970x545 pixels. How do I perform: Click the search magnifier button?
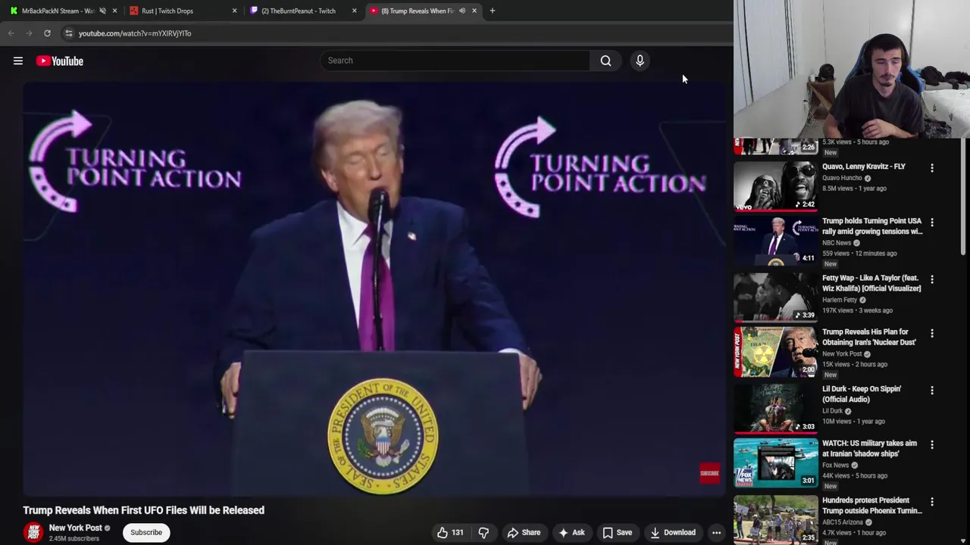[x=605, y=61]
